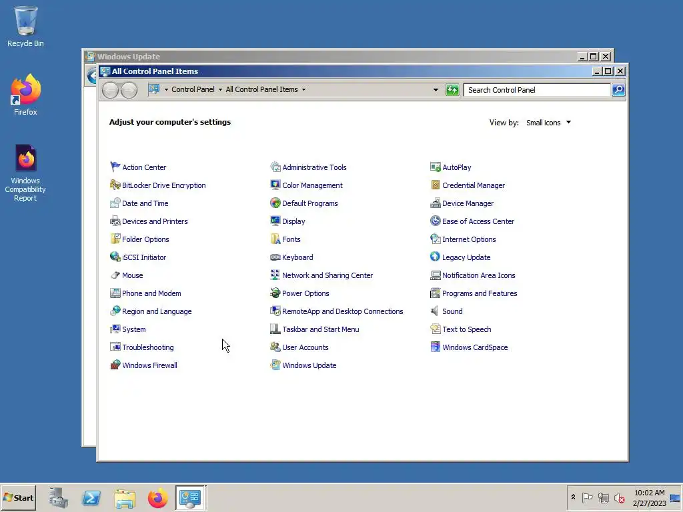Click All Control Panel Items breadcrumb segment
Screen dimensions: 683x512
pyautogui.click(x=261, y=89)
